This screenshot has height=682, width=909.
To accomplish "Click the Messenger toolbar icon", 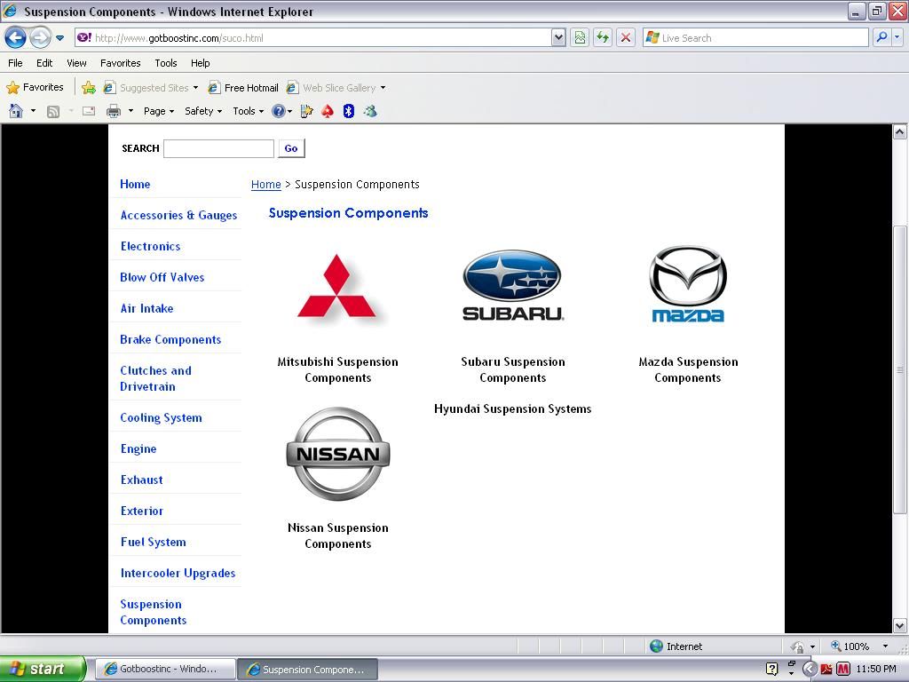I will [370, 111].
